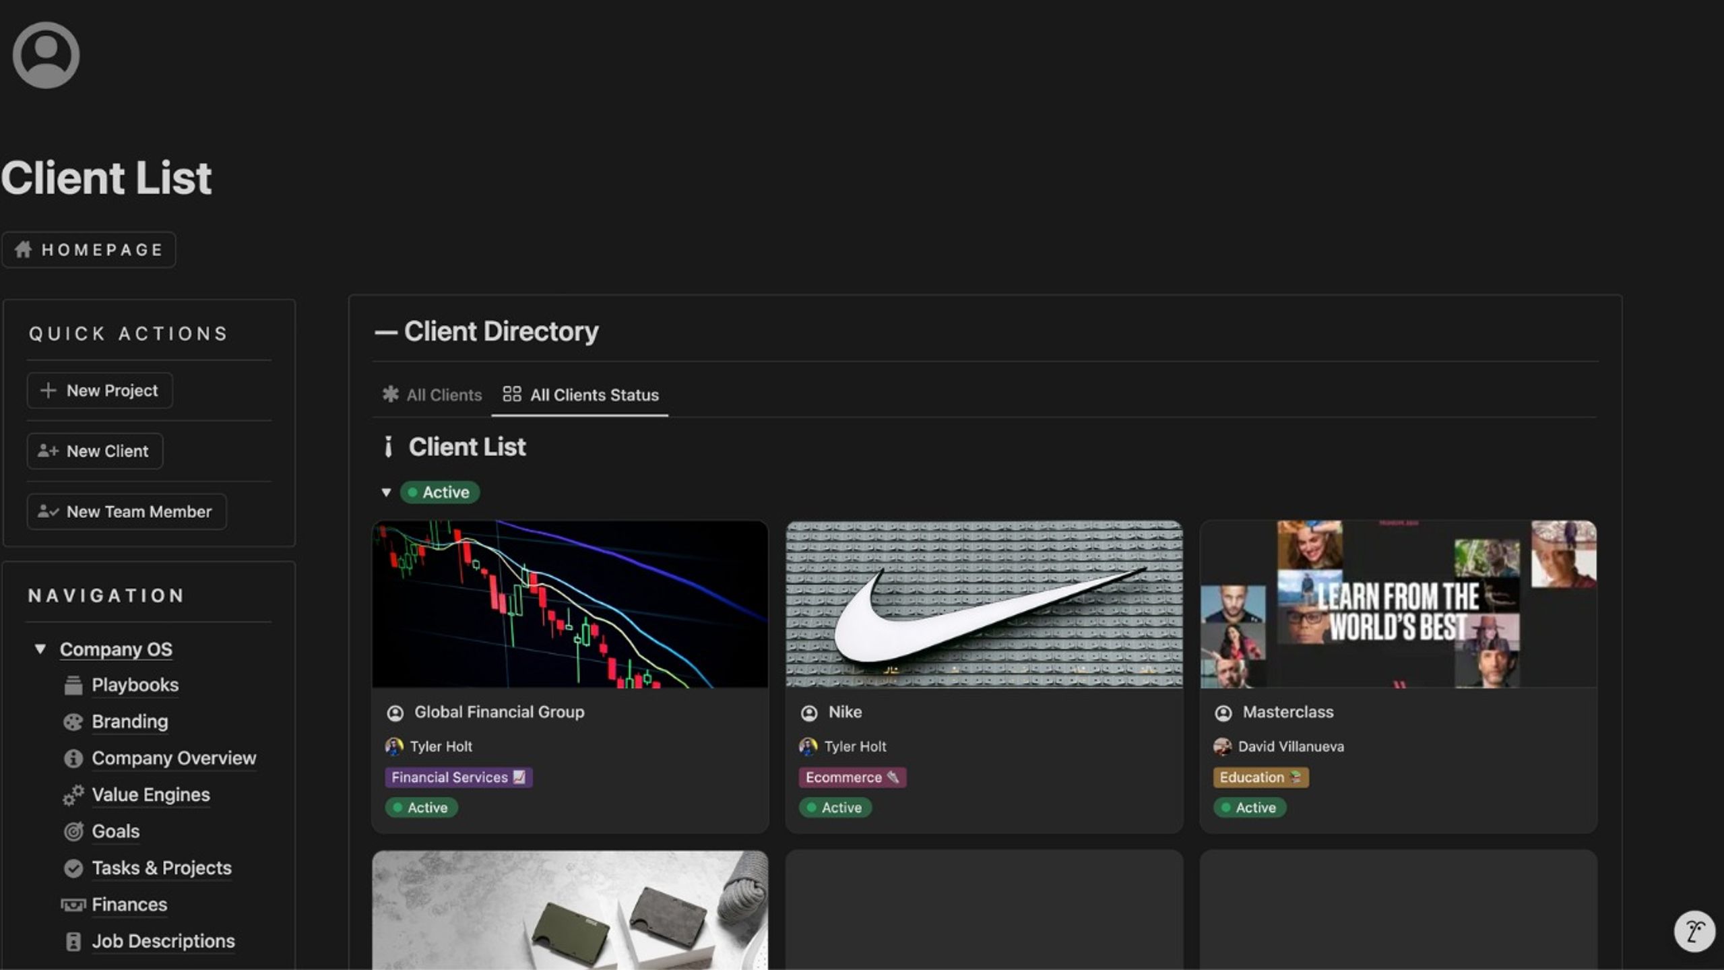This screenshot has width=1724, height=970.
Task: Open Tasks & Projects page link
Action: click(x=162, y=868)
